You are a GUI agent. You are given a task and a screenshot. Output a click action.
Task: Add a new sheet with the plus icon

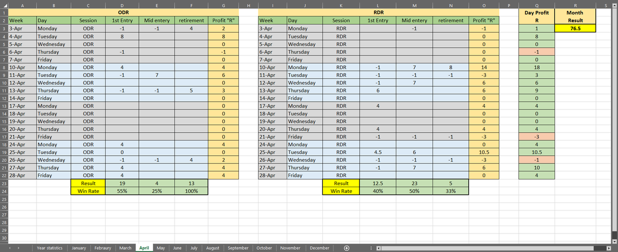pyautogui.click(x=347, y=248)
